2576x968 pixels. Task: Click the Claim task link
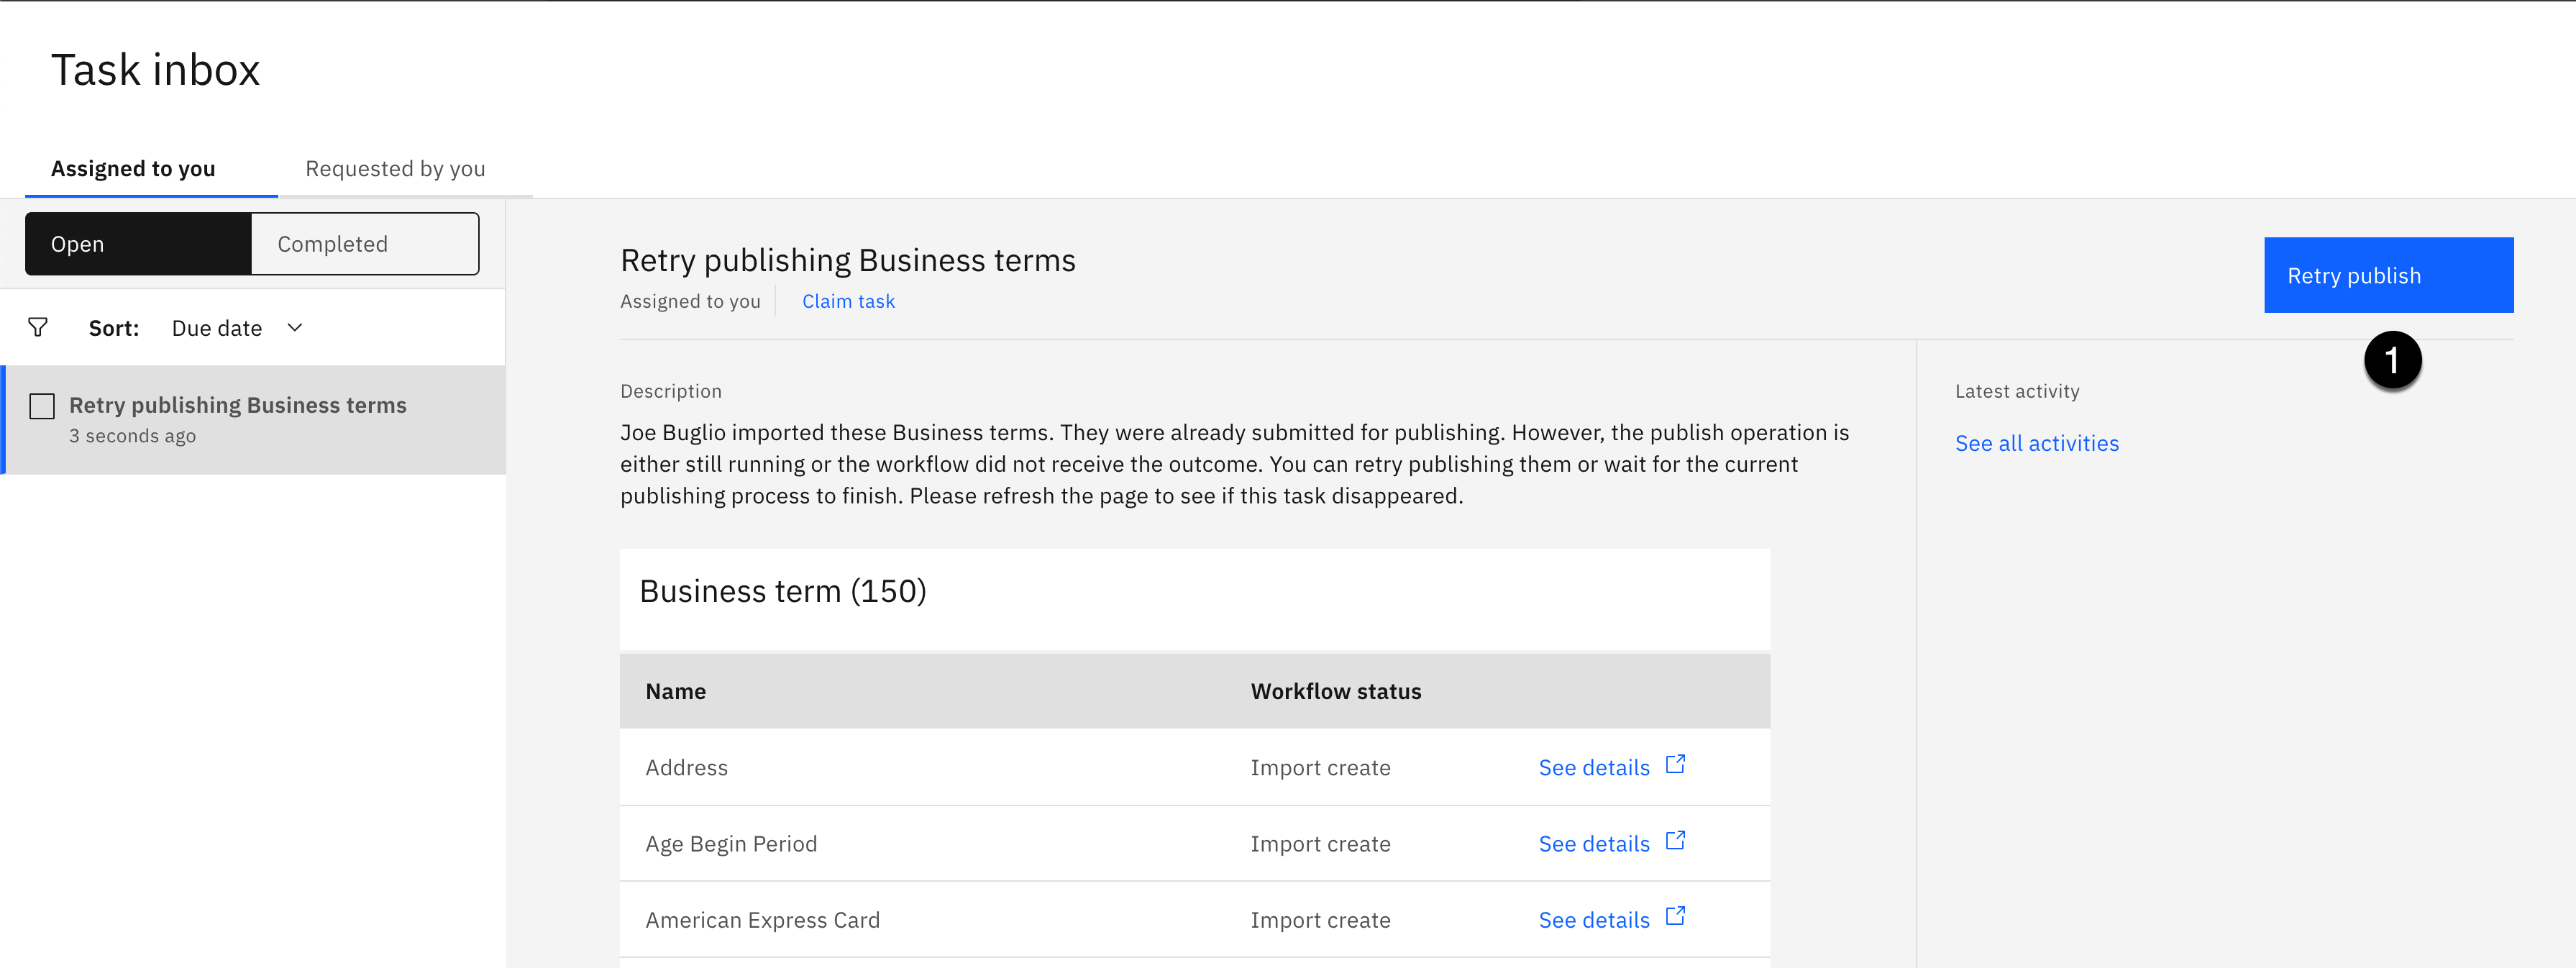(848, 301)
